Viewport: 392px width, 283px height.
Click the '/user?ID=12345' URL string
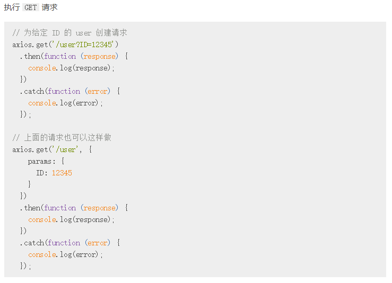83,45
